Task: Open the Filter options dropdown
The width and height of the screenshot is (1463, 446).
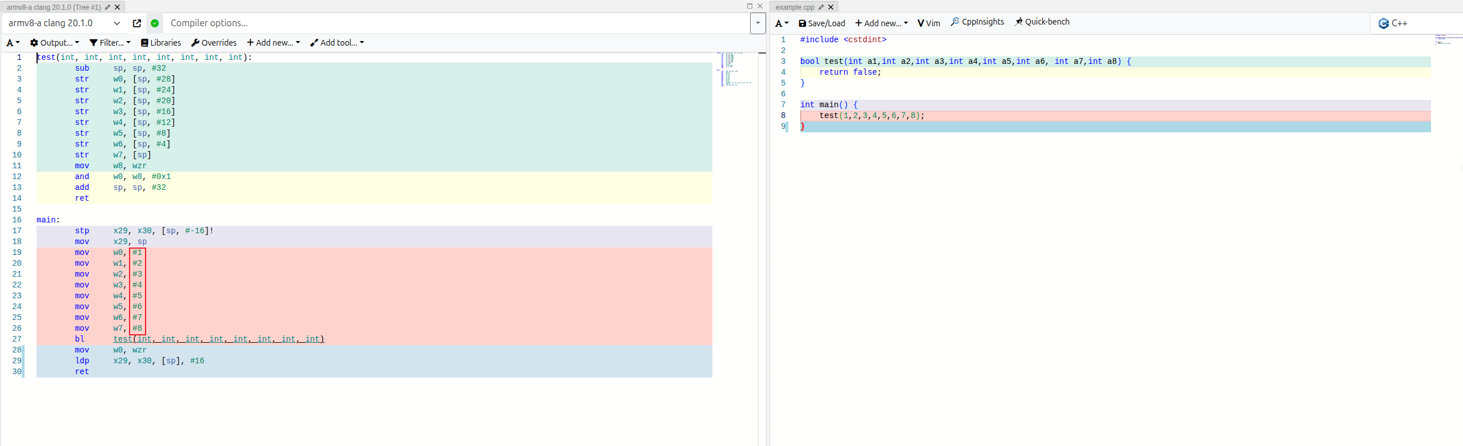Action: pos(110,43)
